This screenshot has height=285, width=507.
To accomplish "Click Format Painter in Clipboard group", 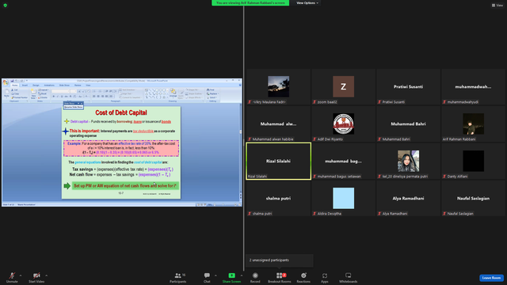I will coord(19,97).
